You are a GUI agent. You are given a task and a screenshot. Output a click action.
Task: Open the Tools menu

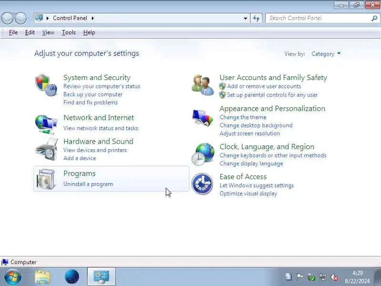69,32
